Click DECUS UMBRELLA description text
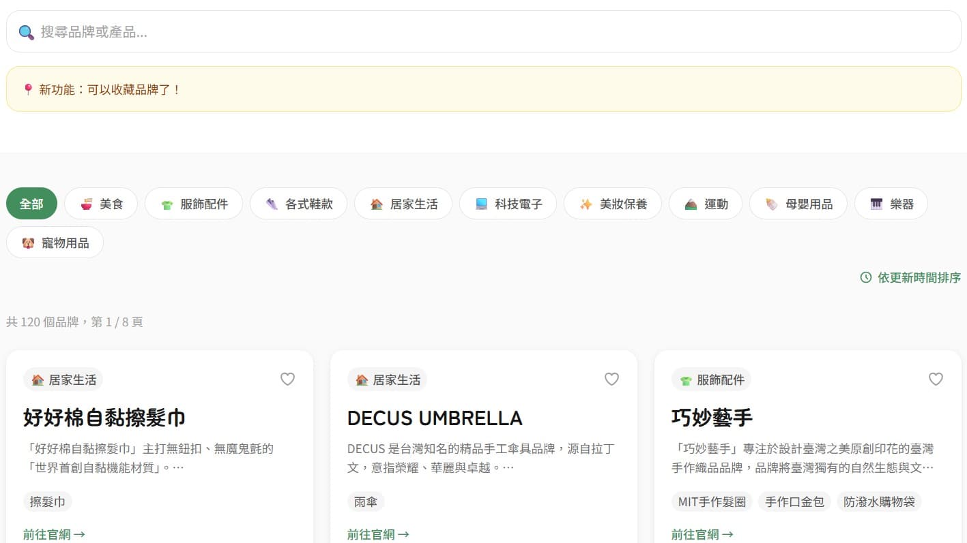Viewport: 967px width, 543px height. click(x=481, y=458)
